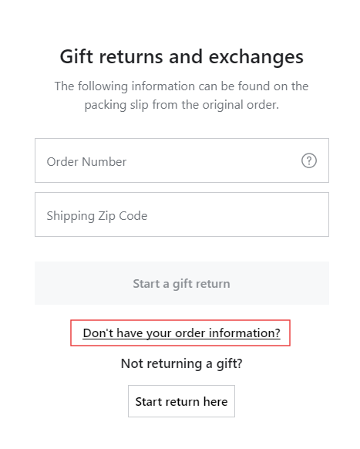
Task: Tap the circled question mark beside Order Number
Action: [309, 160]
